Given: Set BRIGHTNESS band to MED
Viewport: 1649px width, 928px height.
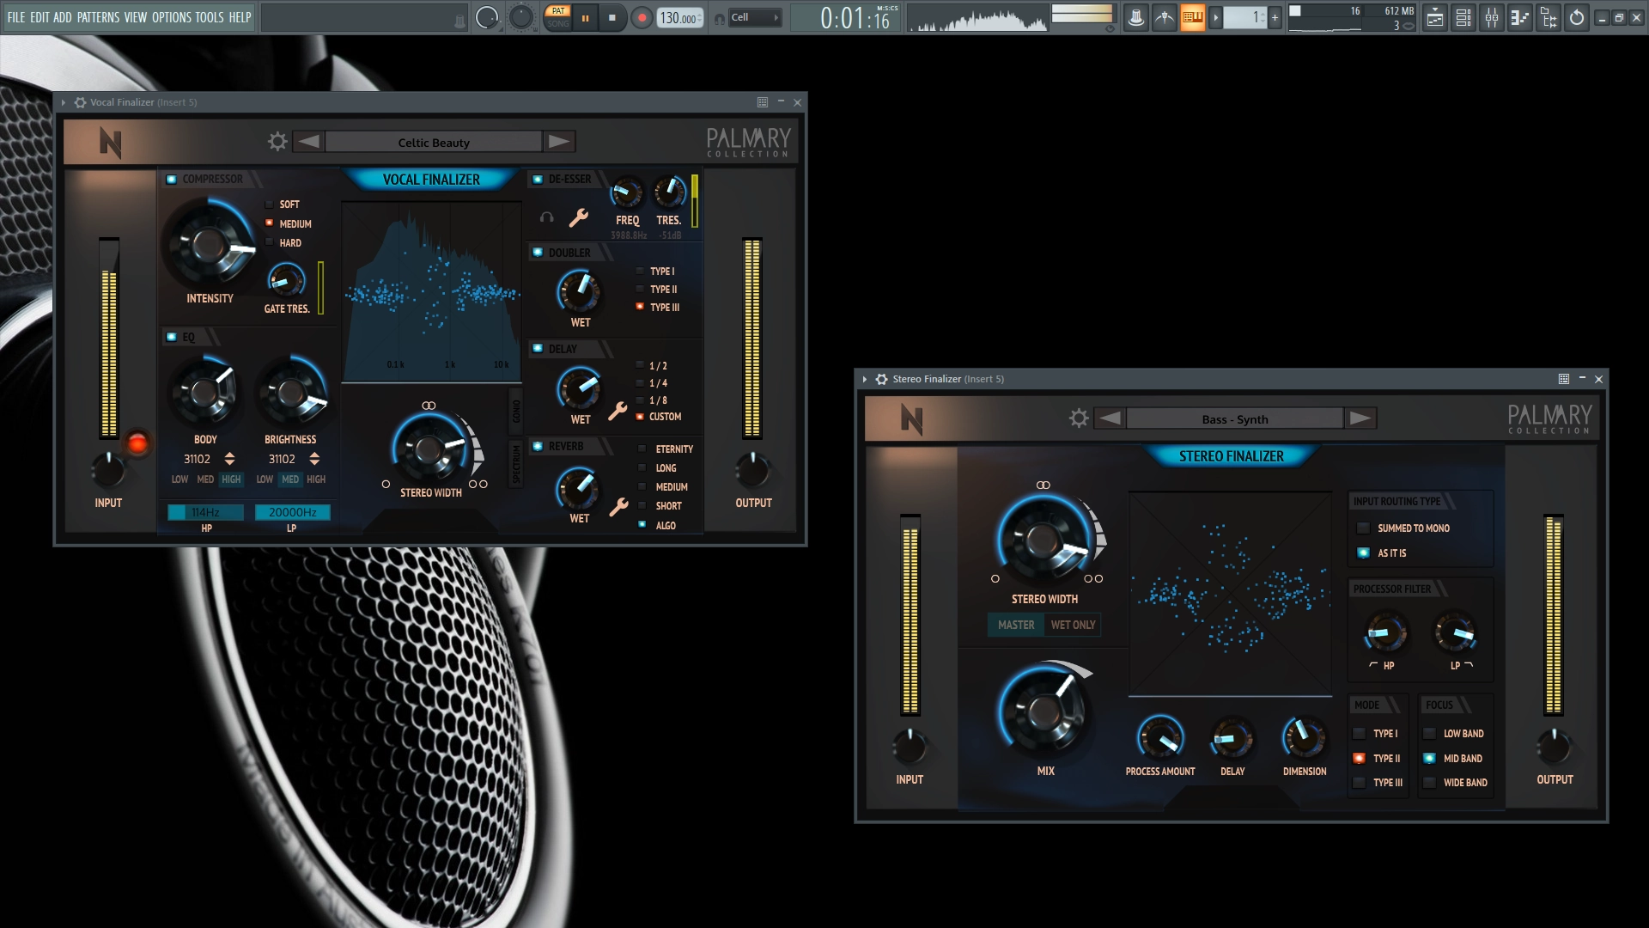Looking at the screenshot, I should 290,479.
